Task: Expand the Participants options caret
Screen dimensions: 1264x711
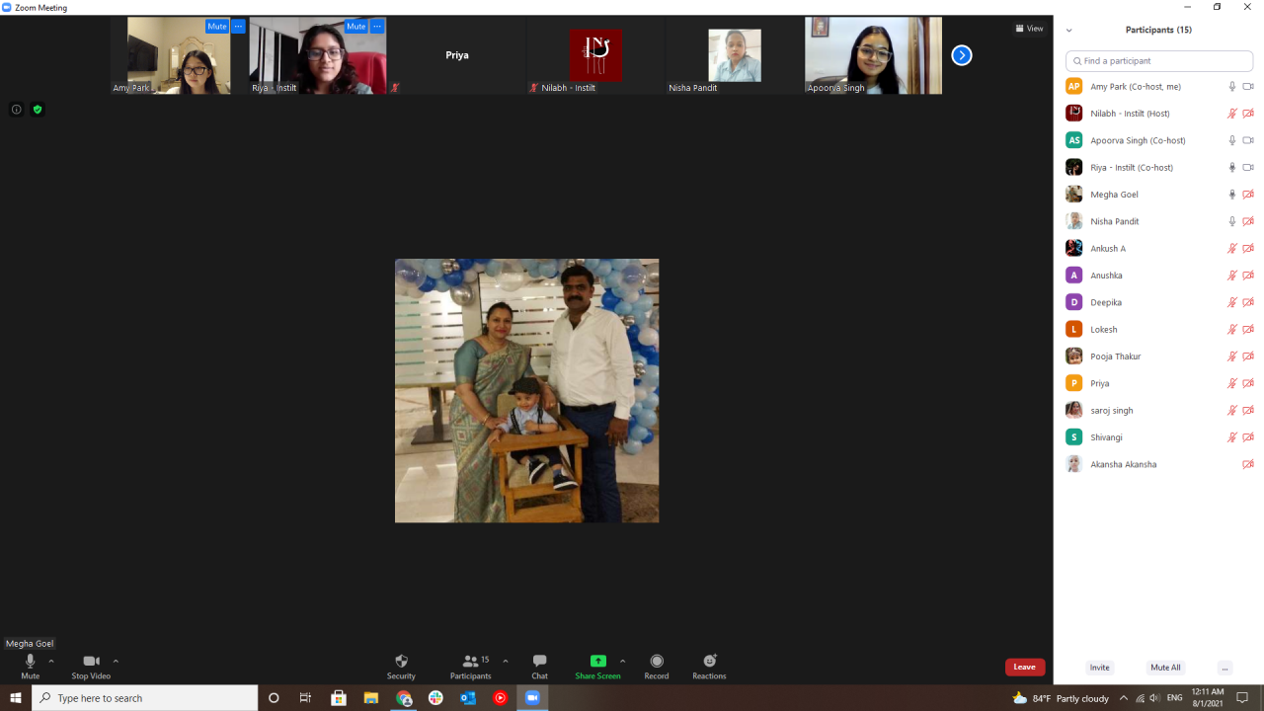Action: [x=506, y=661]
